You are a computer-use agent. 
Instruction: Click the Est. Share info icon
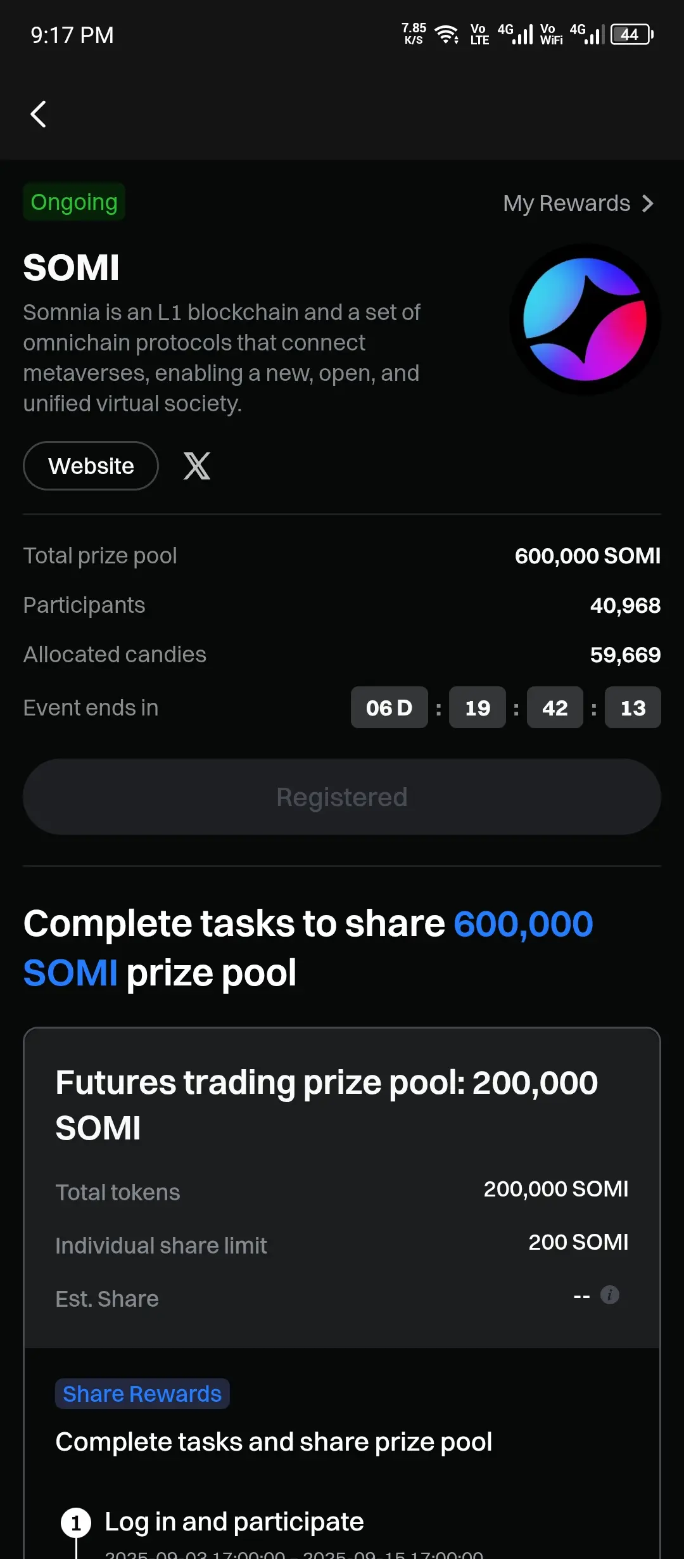610,1295
